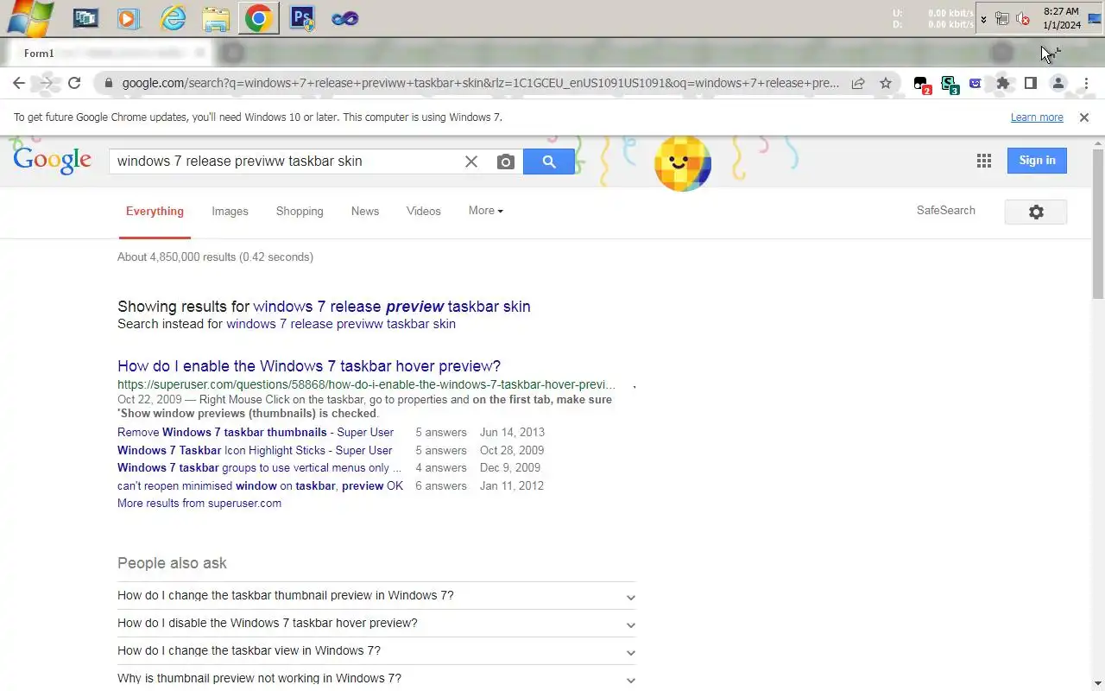Screen dimensions: 1105x691
Task: Click the show desktop monitor icon
Action: tap(1094, 19)
